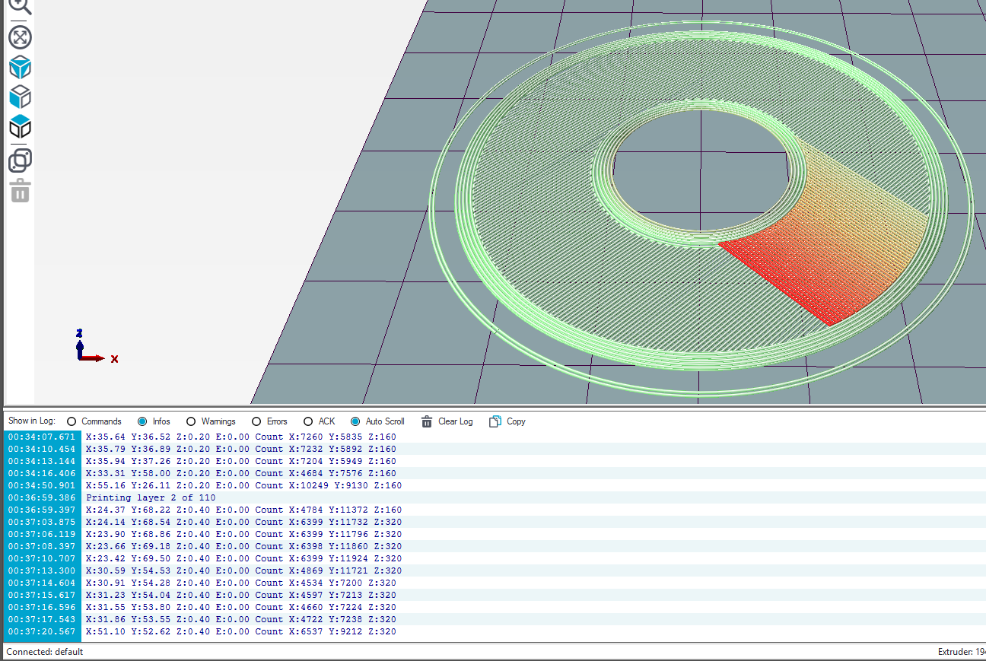Select the top cube view icon
The height and width of the screenshot is (661, 986).
(x=20, y=126)
